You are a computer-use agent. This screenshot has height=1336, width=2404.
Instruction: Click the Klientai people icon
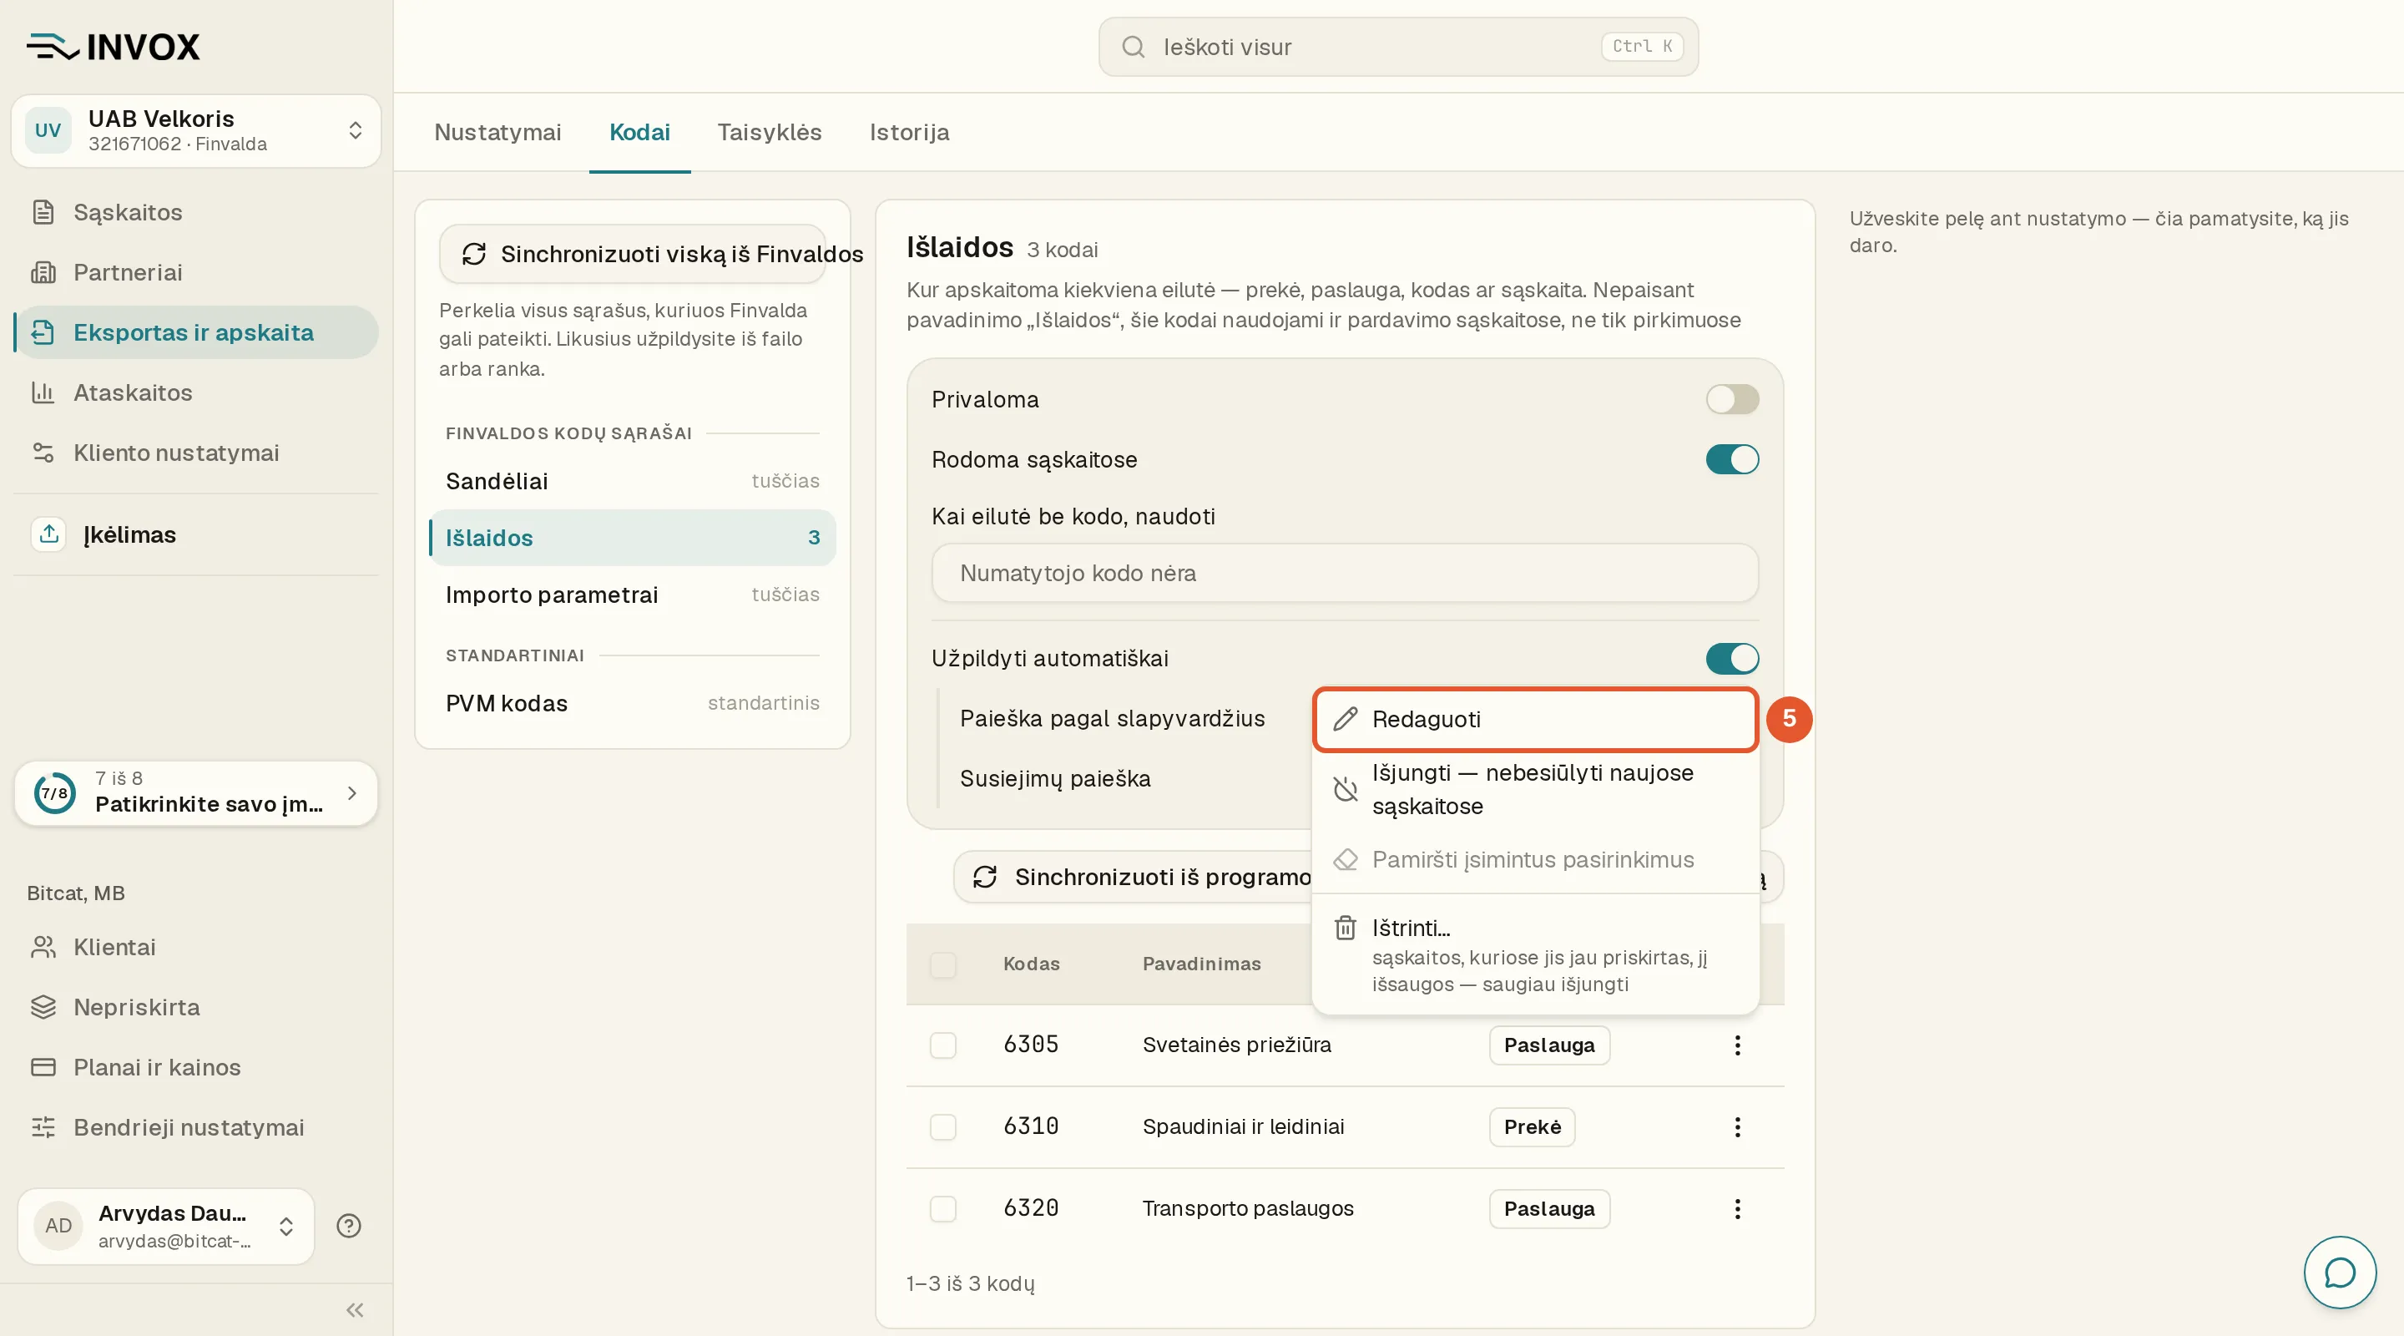43,947
